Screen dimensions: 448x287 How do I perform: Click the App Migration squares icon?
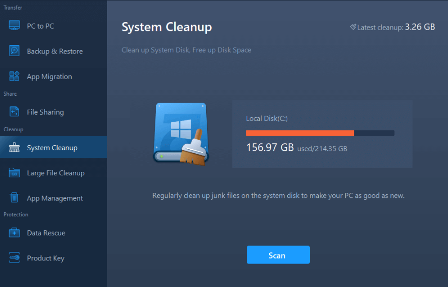pos(15,76)
